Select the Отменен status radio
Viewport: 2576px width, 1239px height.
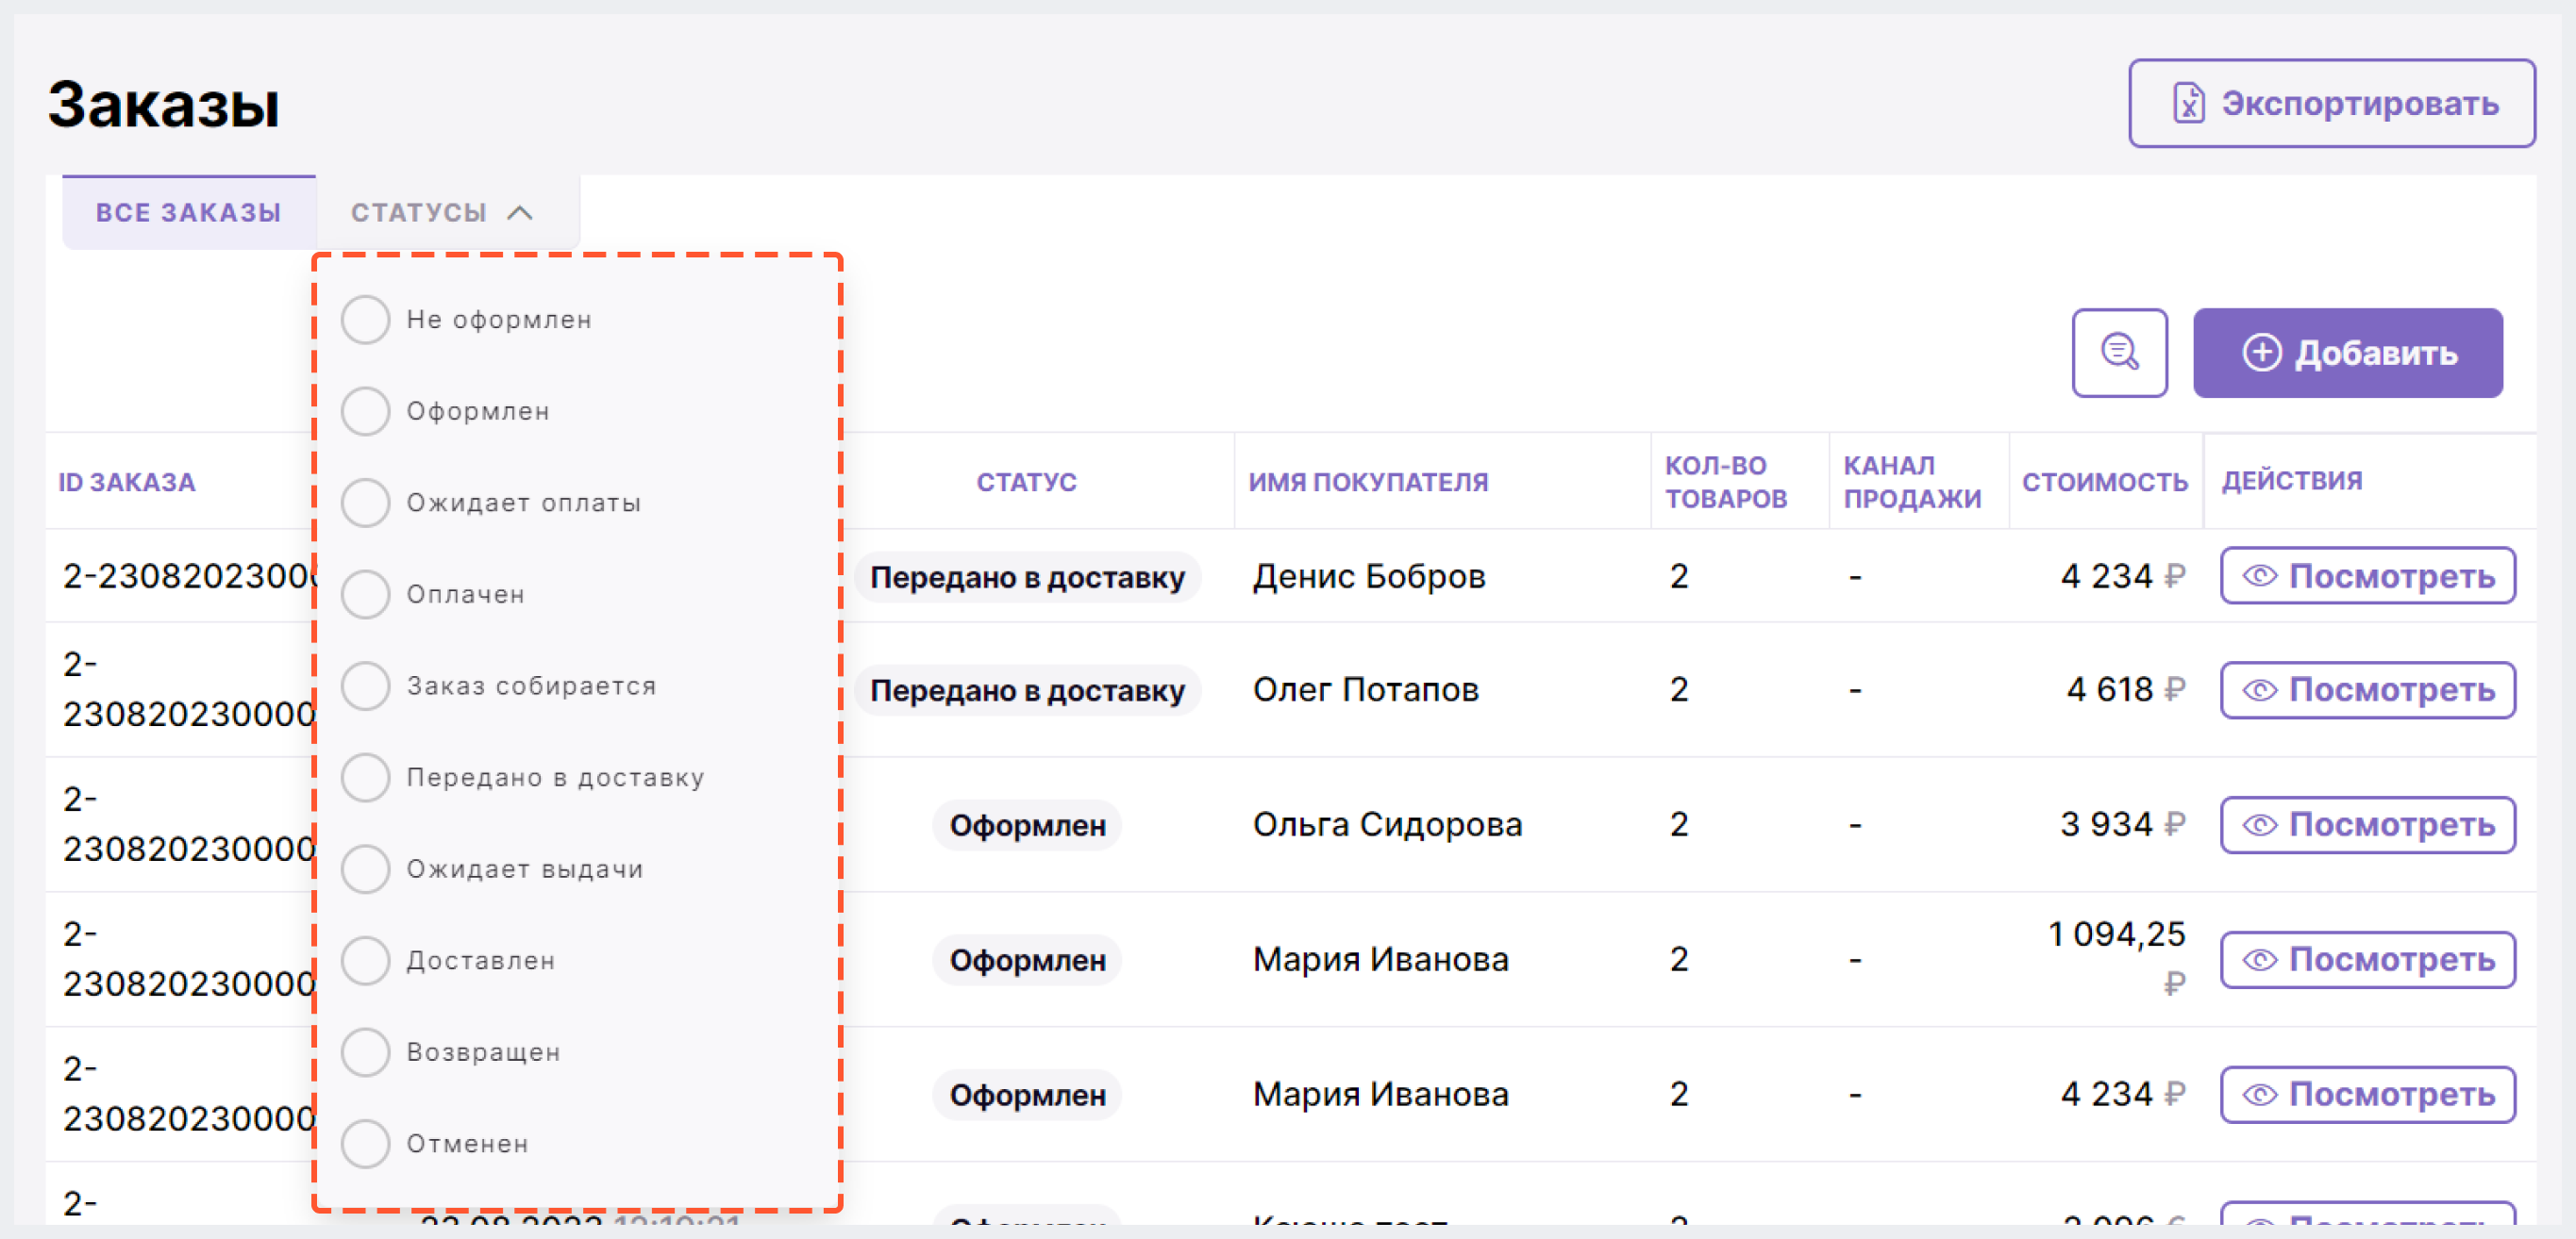[x=365, y=1144]
